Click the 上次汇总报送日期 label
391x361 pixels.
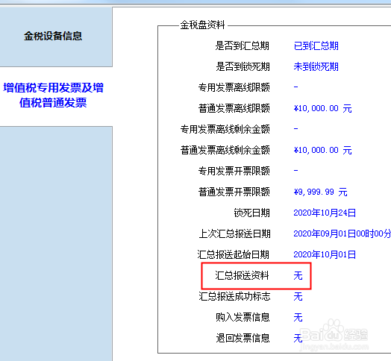tap(234, 234)
